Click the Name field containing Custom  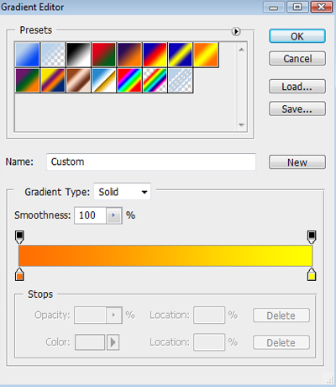point(151,162)
